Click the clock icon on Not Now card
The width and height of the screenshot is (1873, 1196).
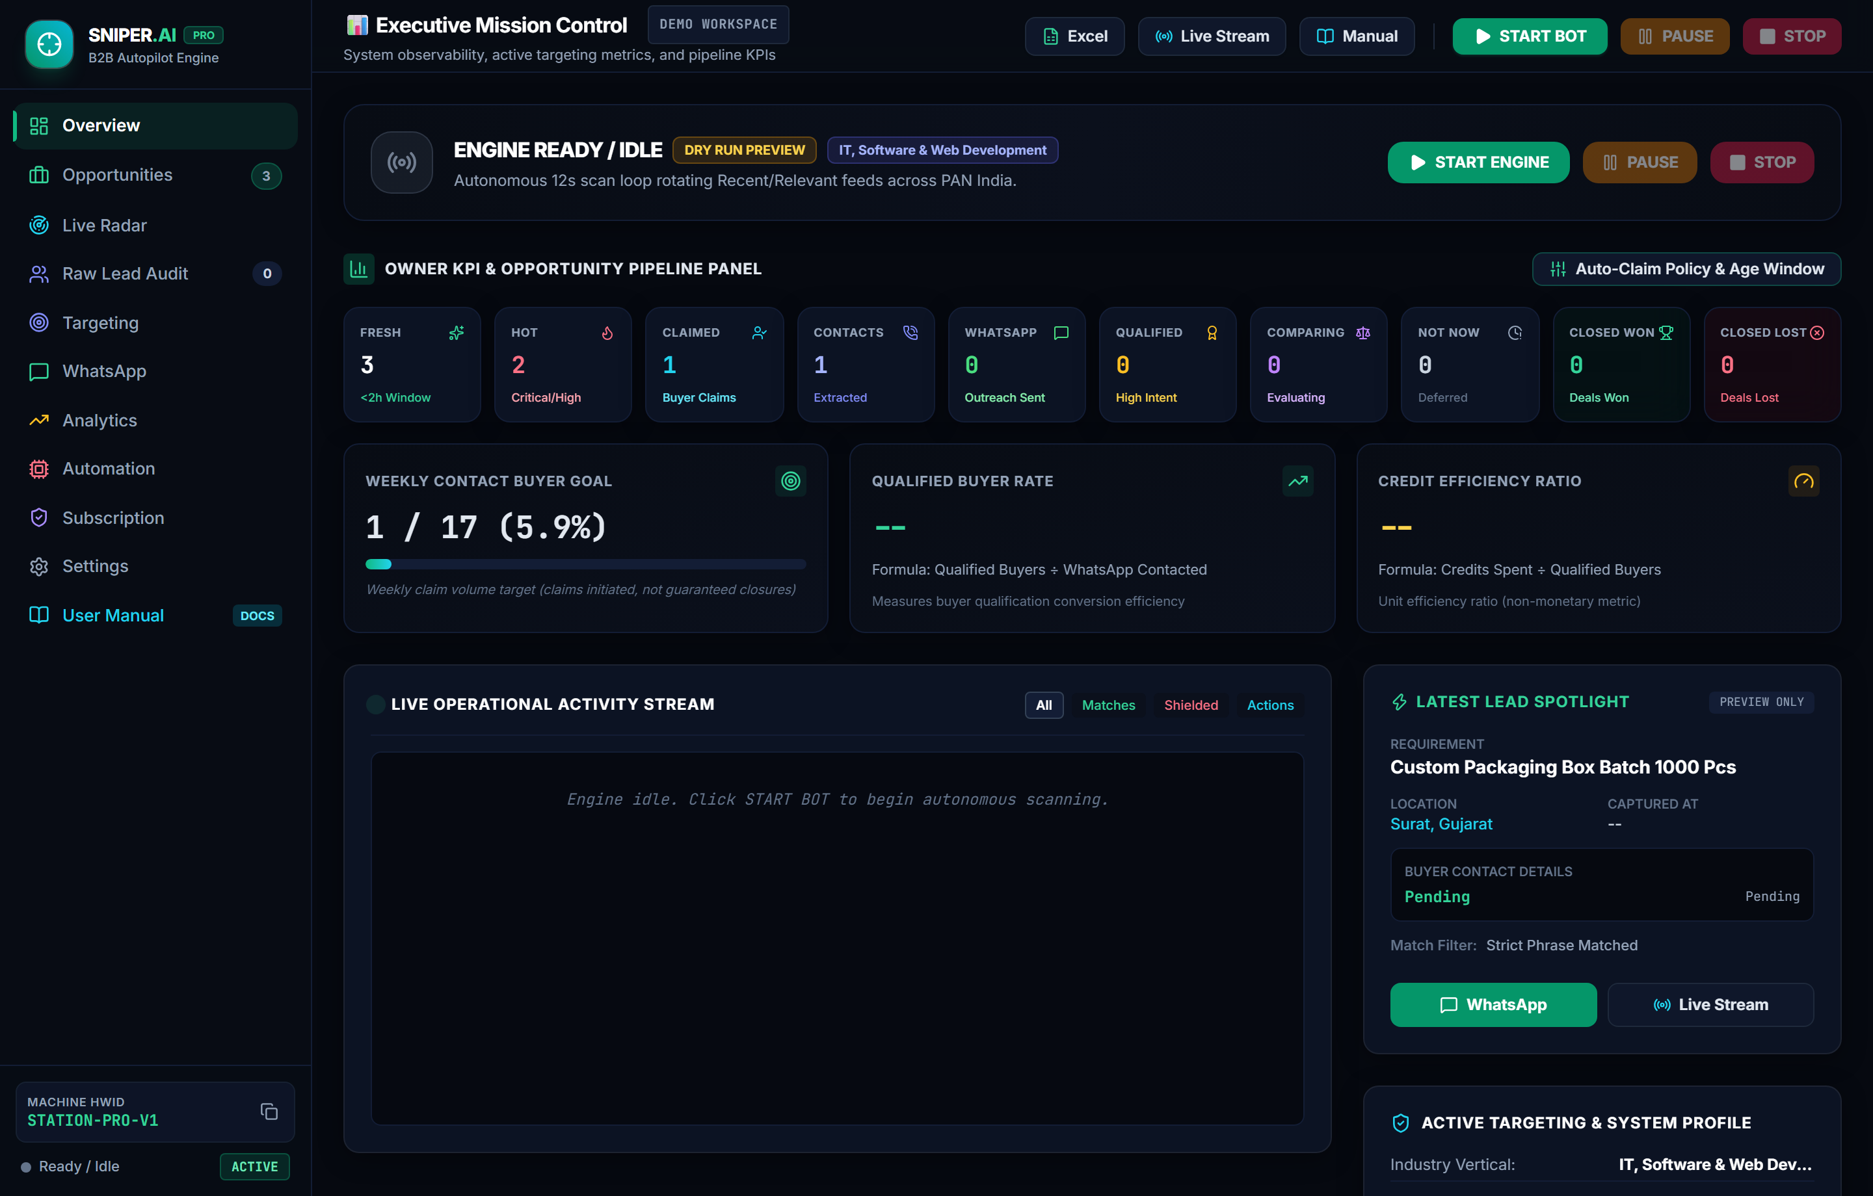click(x=1515, y=332)
